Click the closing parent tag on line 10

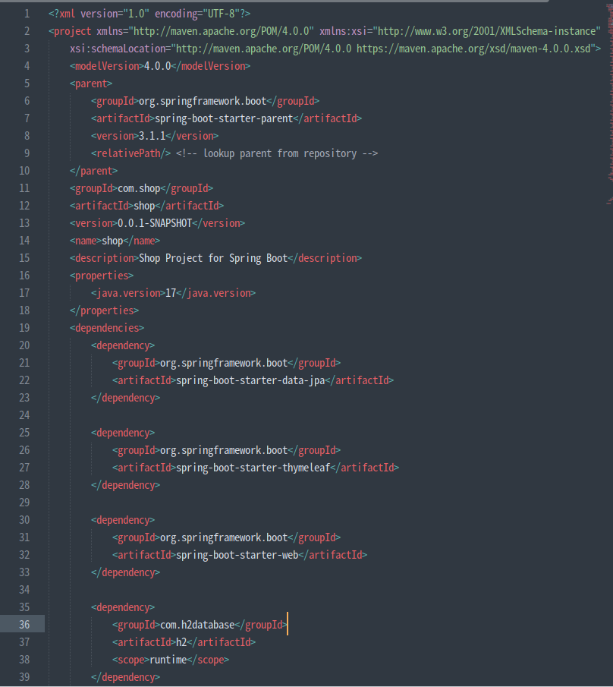[x=94, y=171]
